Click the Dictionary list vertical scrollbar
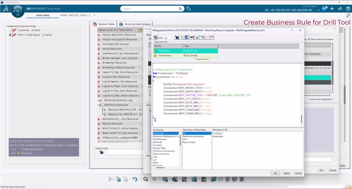The height and width of the screenshot is (189, 352). point(180,140)
